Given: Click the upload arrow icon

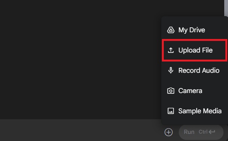Looking at the screenshot, I should [x=171, y=50].
